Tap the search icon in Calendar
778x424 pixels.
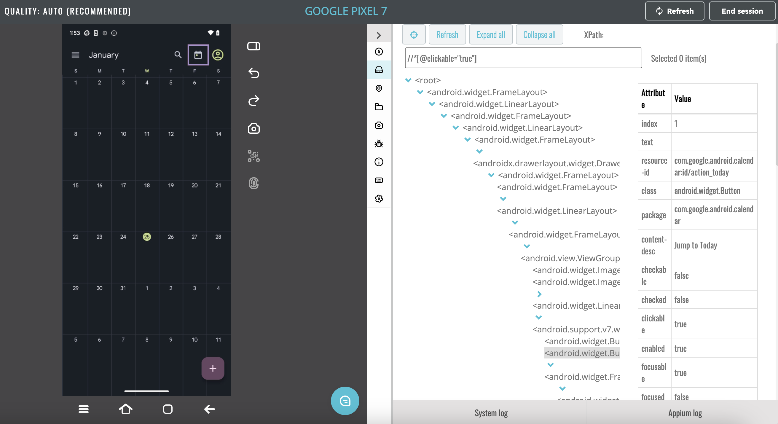178,55
